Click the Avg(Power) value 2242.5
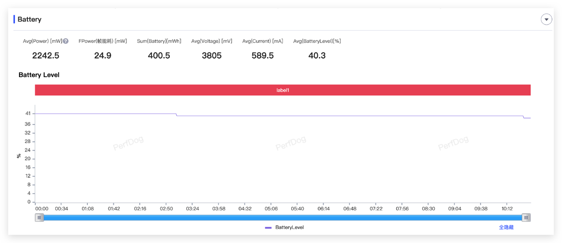 (46, 56)
